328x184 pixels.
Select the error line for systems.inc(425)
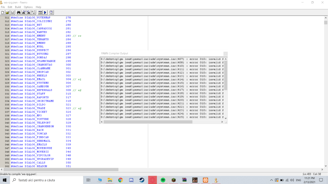[162, 117]
